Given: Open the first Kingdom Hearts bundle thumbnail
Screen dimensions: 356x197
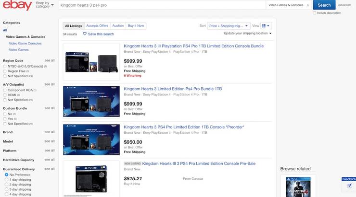Looking at the screenshot, I should 91,62.
